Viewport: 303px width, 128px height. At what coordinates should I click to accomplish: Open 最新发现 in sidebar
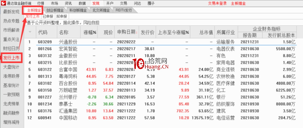click(11, 12)
